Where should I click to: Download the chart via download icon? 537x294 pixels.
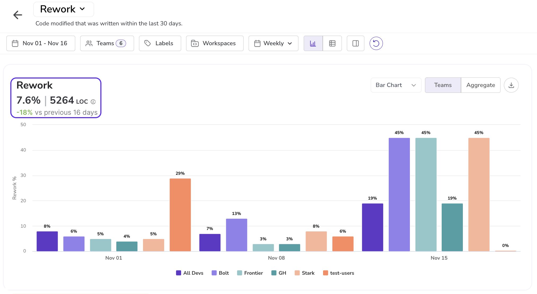tap(511, 85)
